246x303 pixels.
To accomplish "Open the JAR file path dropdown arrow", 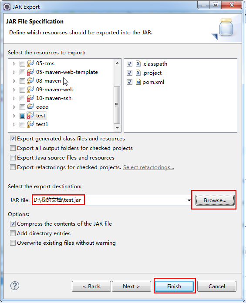I will [x=189, y=200].
